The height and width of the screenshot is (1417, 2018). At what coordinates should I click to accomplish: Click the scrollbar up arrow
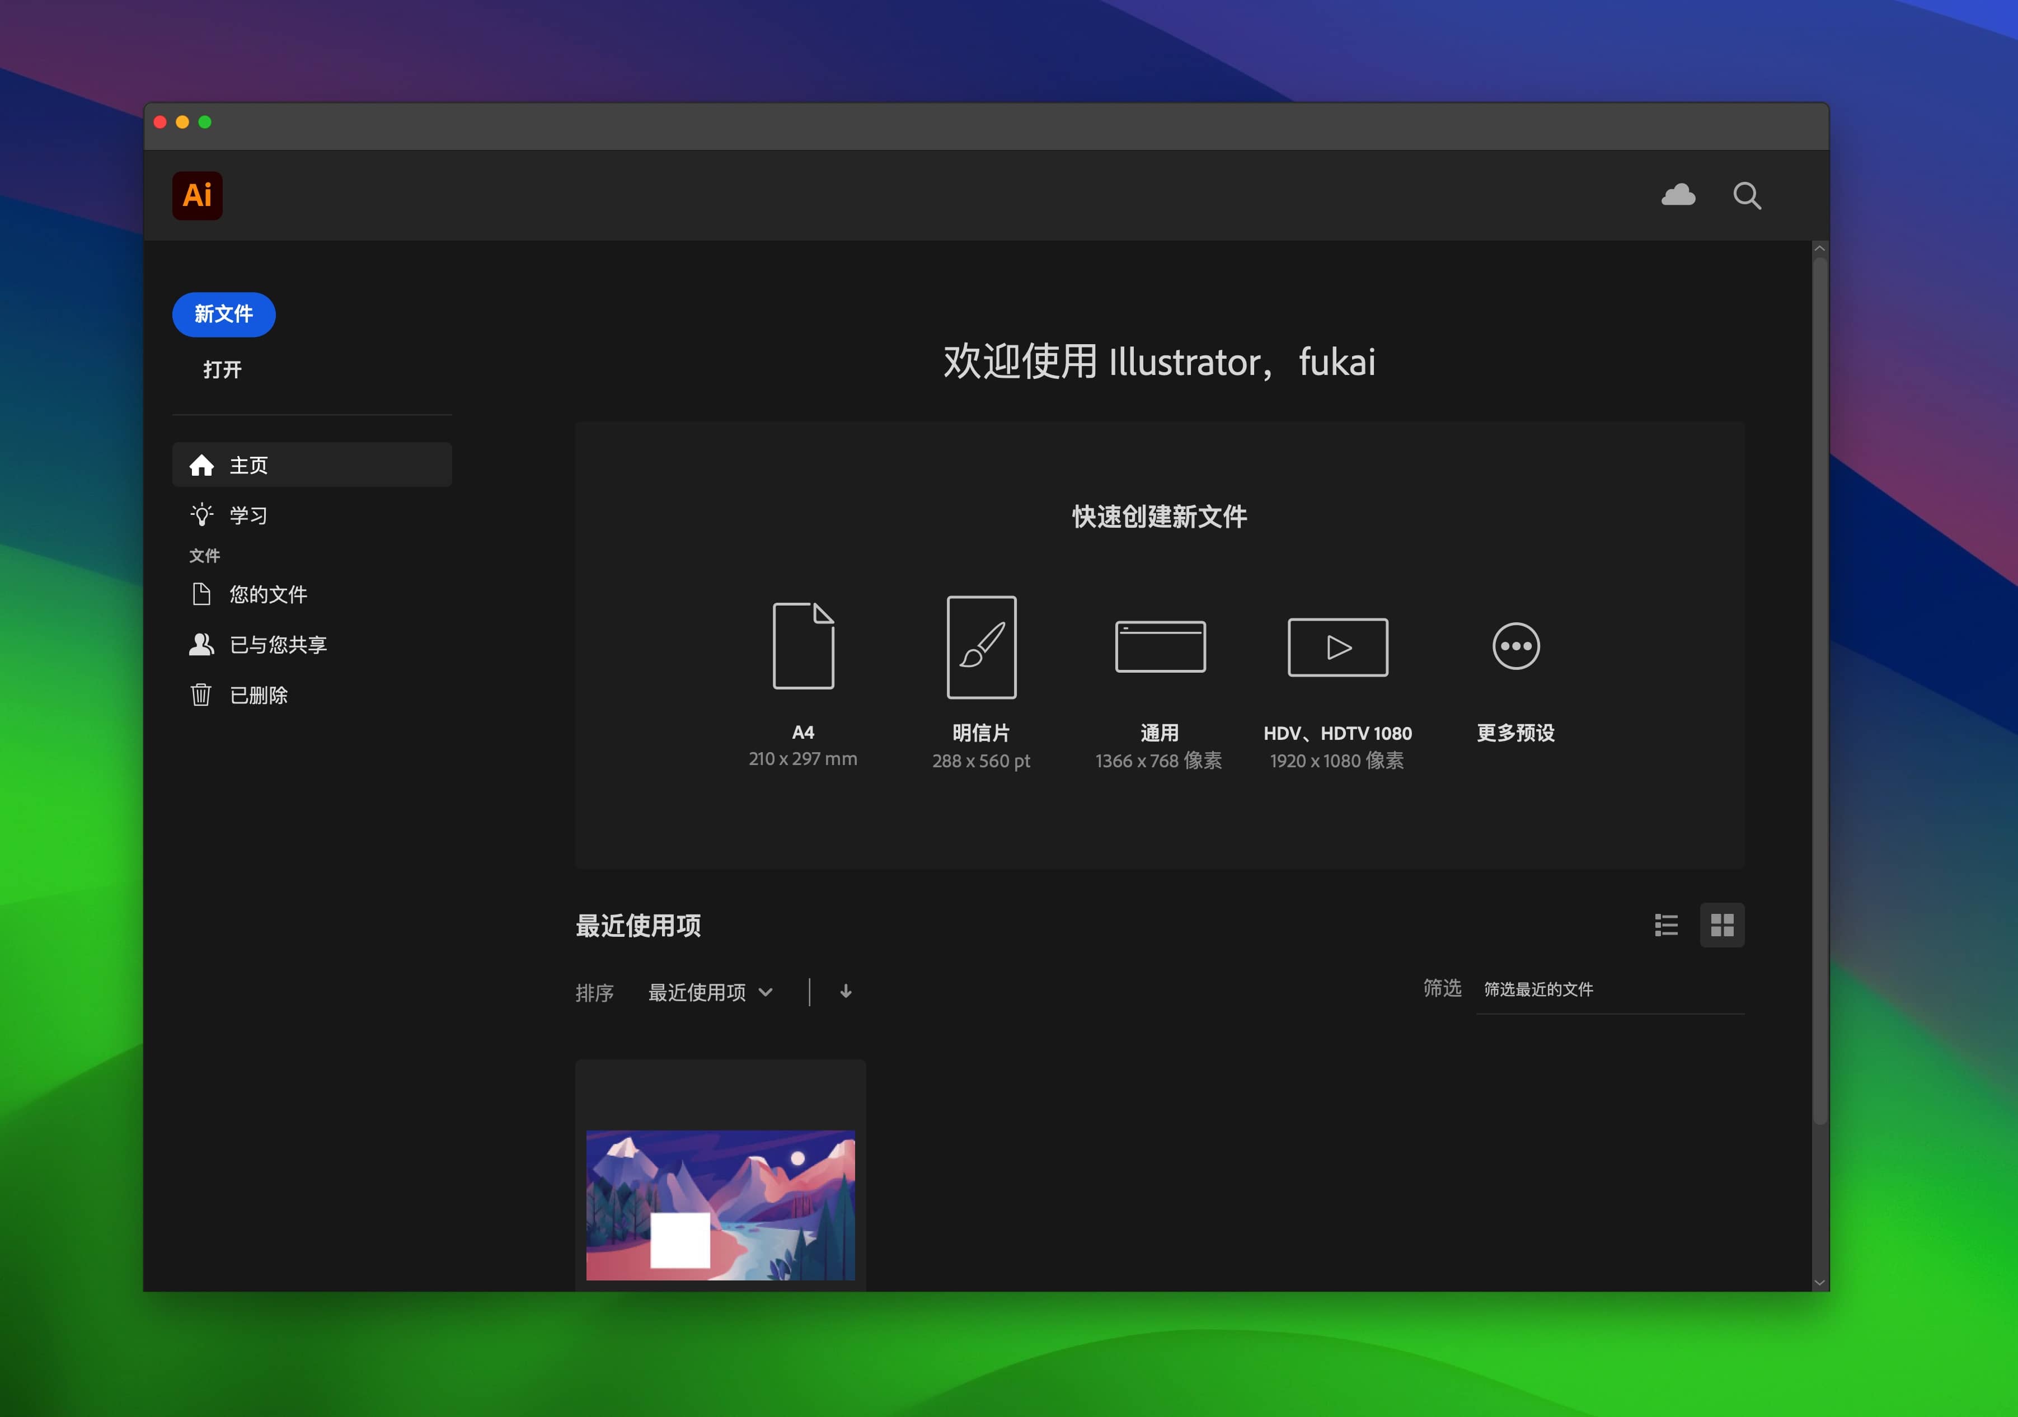click(1819, 249)
